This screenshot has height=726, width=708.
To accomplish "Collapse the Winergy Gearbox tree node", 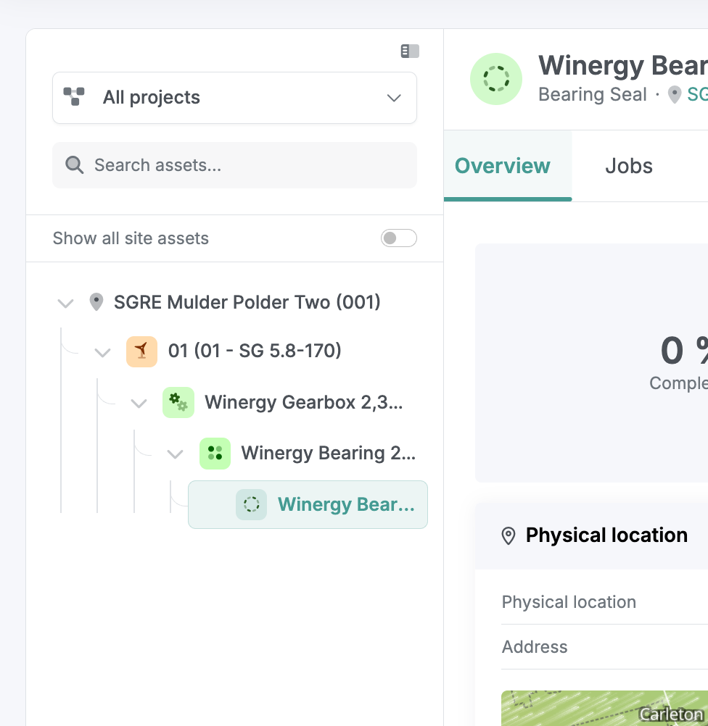I will coord(139,404).
